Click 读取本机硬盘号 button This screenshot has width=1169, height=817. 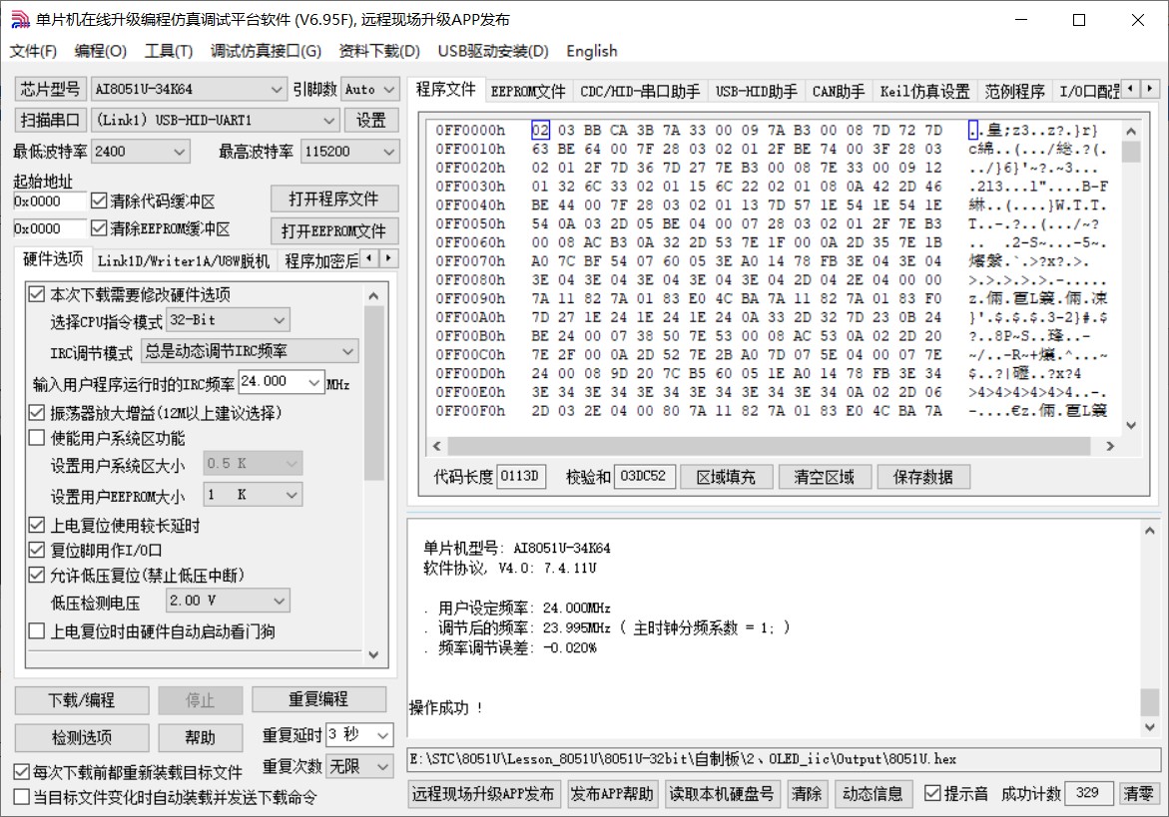pyautogui.click(x=722, y=794)
